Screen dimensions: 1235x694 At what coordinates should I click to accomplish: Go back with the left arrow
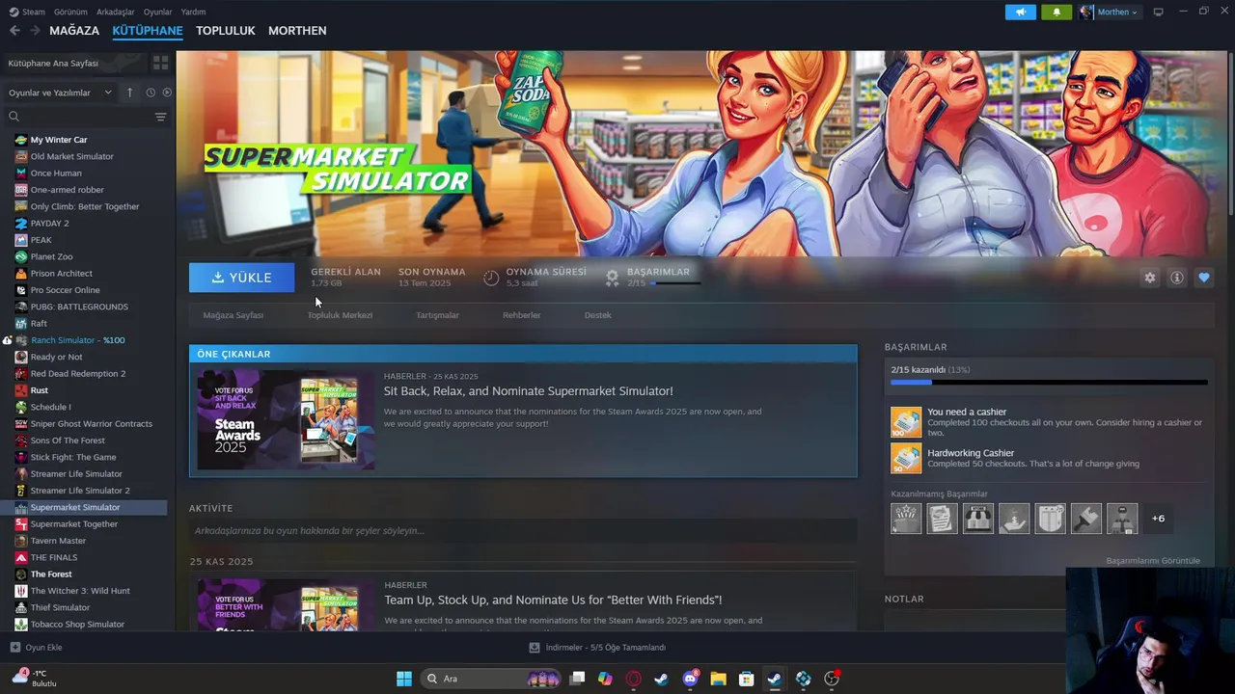[14, 31]
